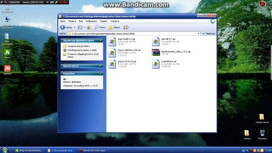Click the Forward arrow icon in toolbar
Screen dimensions: 272x153
(80, 27)
